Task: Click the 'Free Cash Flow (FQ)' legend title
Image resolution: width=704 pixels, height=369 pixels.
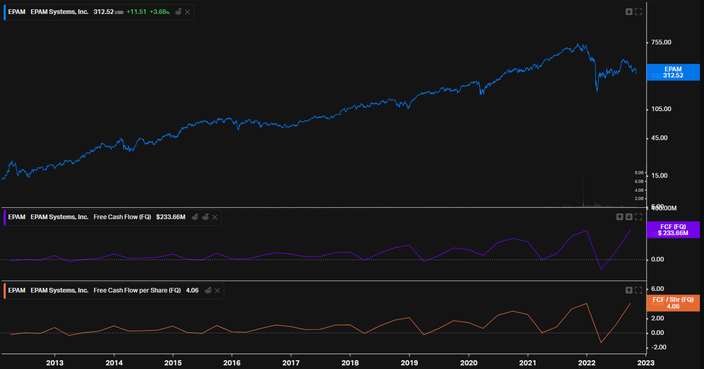Action: click(x=123, y=217)
